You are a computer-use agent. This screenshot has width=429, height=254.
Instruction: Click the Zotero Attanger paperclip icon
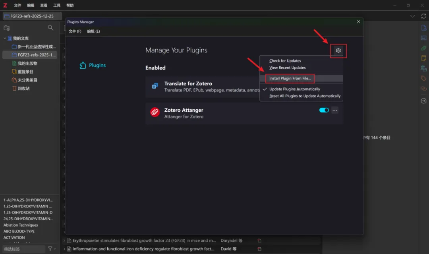click(x=155, y=112)
